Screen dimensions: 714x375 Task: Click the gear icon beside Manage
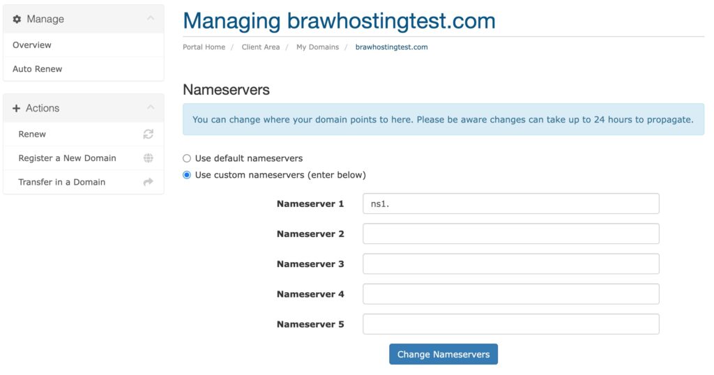pos(17,19)
